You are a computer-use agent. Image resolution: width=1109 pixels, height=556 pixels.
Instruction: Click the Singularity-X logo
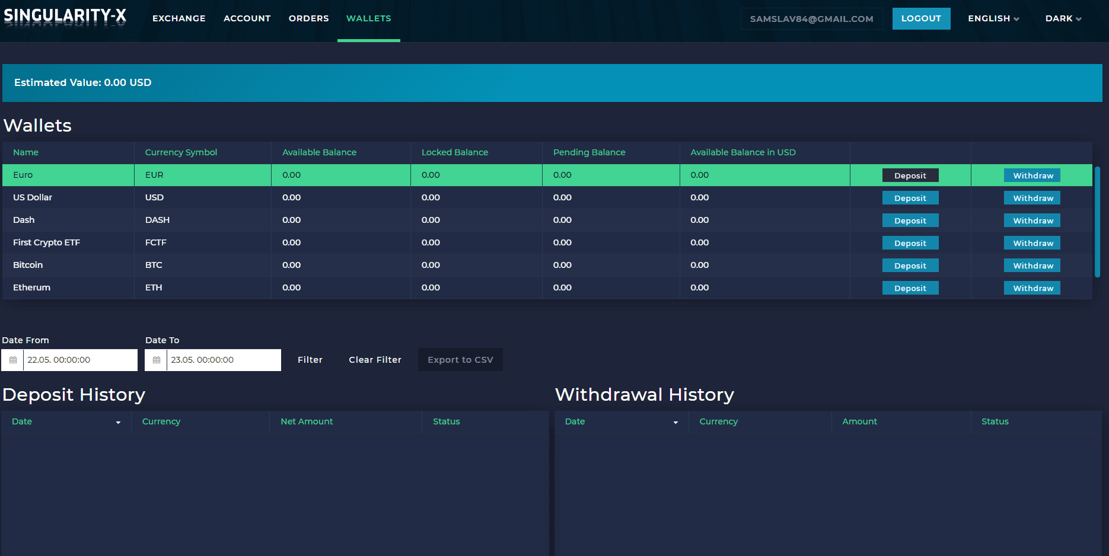point(65,17)
